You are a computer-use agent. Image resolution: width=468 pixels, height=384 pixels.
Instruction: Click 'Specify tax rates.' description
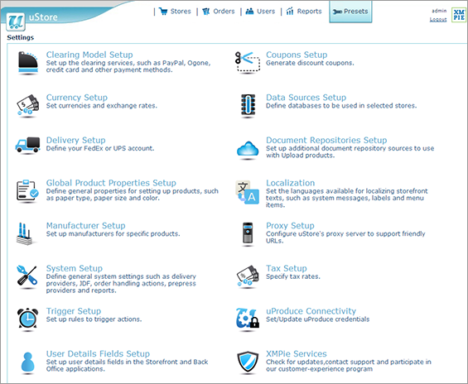point(292,276)
